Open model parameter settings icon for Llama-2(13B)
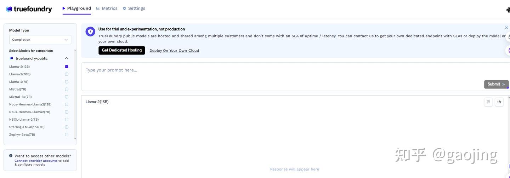510x178 pixels. tap(488, 102)
